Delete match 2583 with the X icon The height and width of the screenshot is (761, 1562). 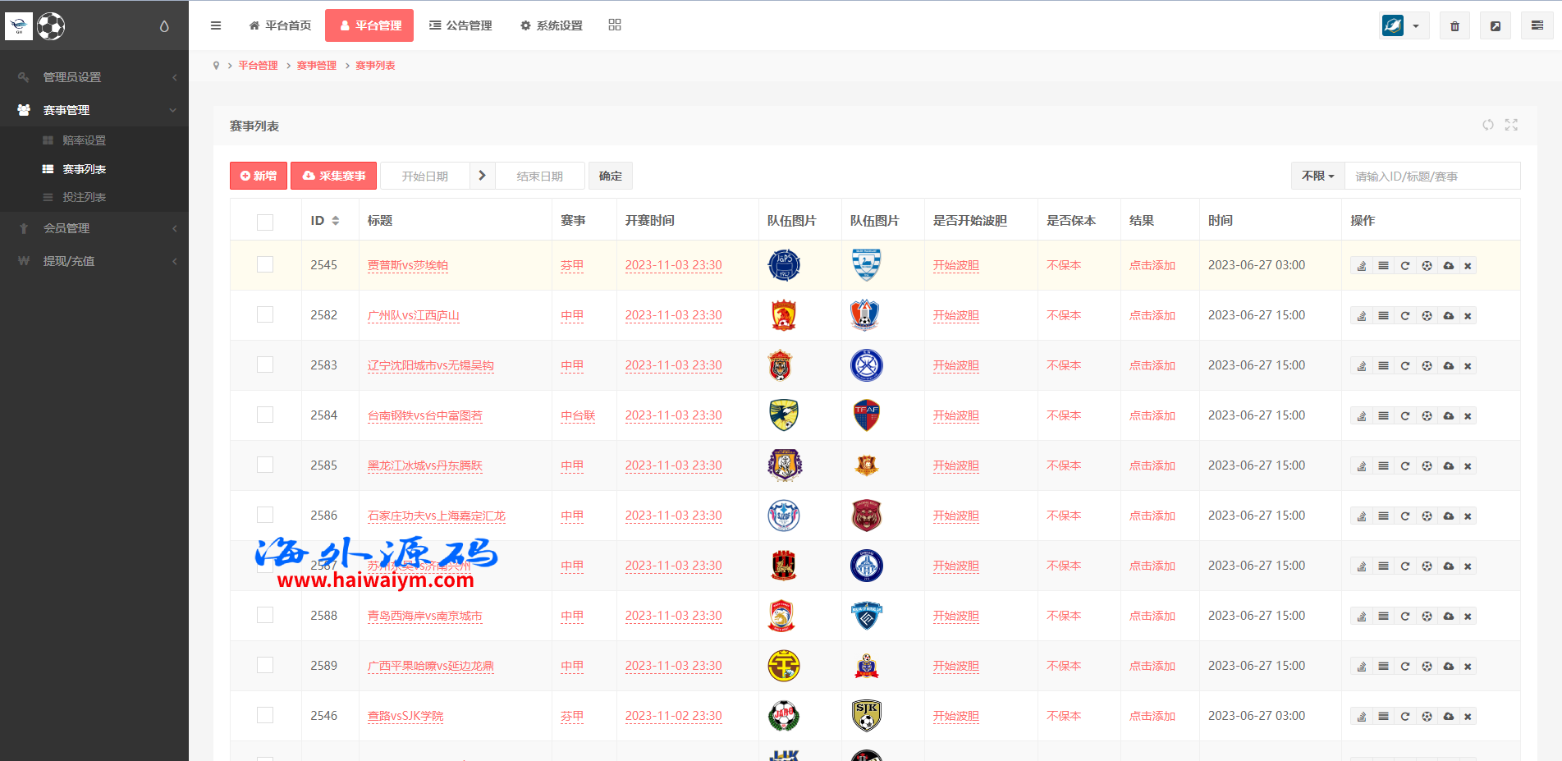pyautogui.click(x=1468, y=366)
